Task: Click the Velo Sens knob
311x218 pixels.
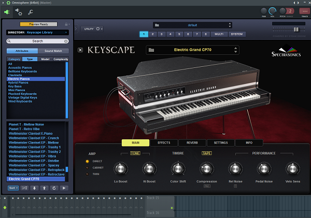Action: click(292, 169)
